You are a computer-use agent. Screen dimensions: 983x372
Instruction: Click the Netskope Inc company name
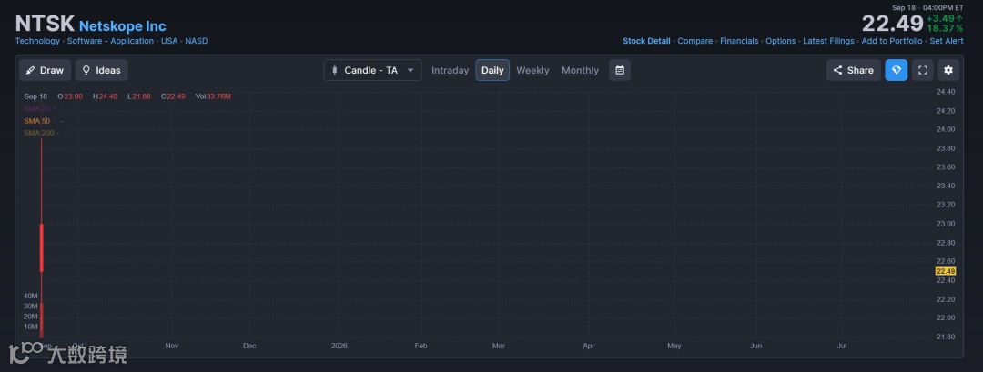pyautogui.click(x=122, y=26)
